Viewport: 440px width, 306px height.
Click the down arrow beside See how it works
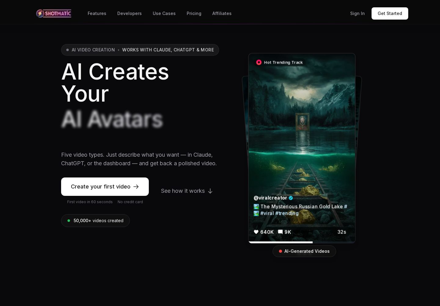pos(210,191)
